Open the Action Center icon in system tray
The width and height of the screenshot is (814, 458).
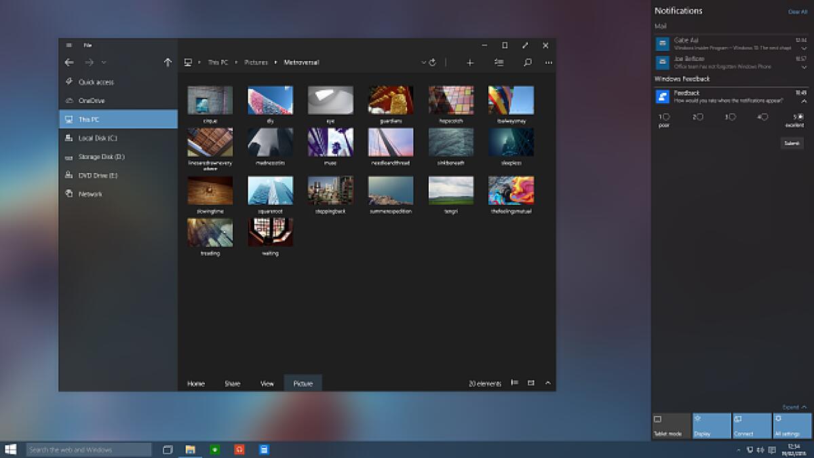pos(772,449)
